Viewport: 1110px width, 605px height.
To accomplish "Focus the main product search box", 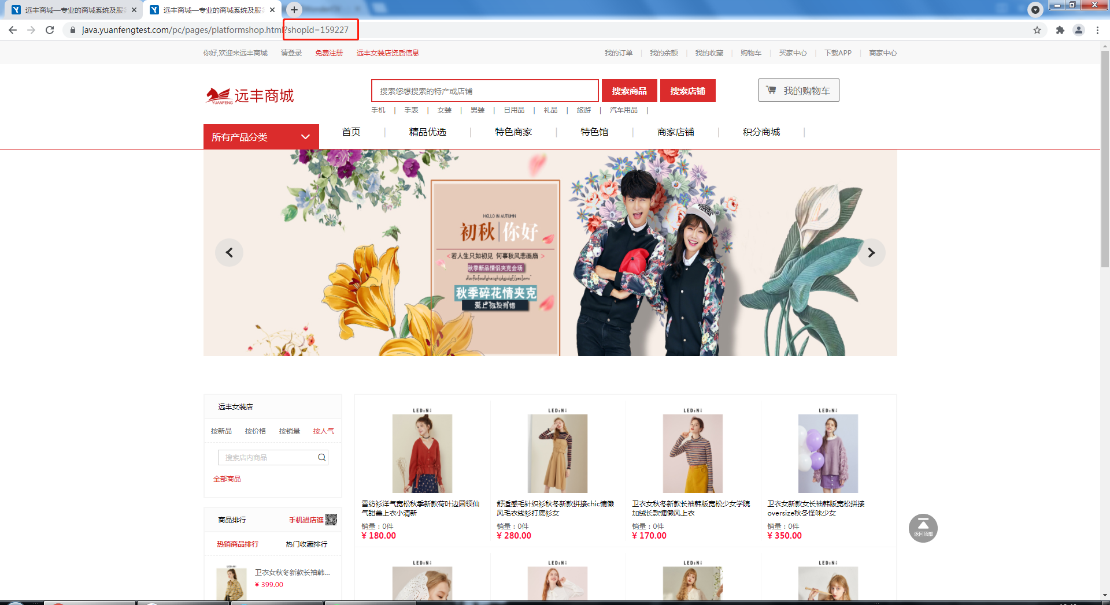I will (x=485, y=91).
